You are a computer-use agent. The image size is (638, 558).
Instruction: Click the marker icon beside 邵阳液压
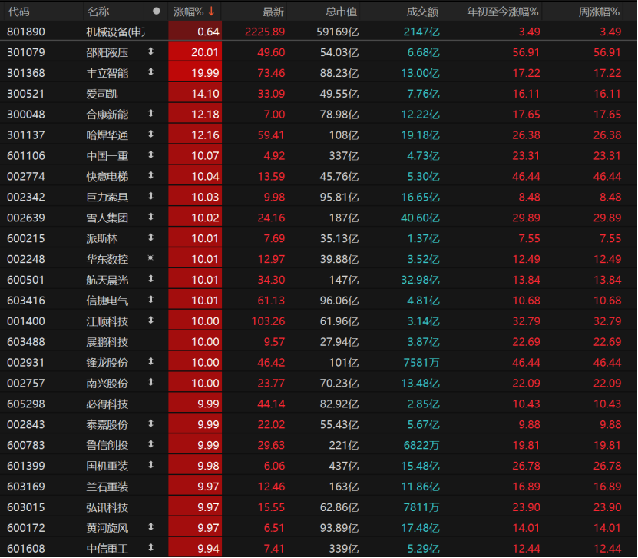pos(151,52)
